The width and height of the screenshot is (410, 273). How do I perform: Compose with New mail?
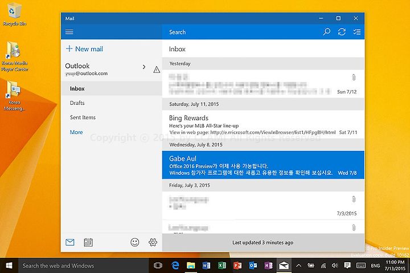[84, 49]
